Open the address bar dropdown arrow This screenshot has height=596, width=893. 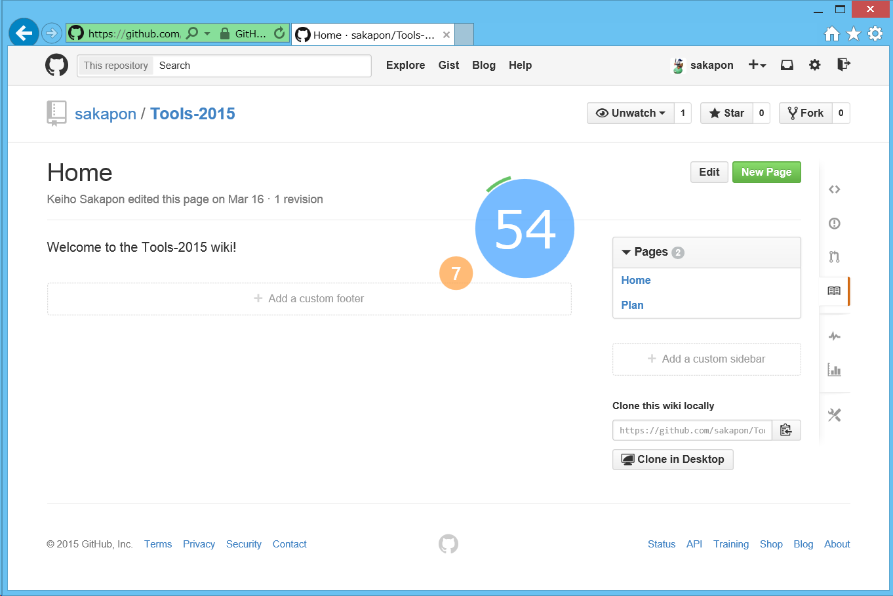click(207, 33)
